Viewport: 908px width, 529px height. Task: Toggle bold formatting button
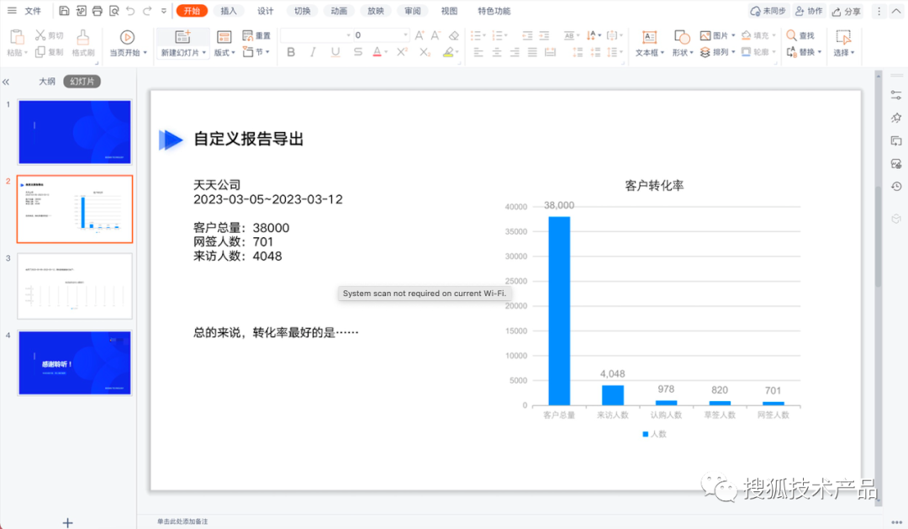(x=291, y=52)
